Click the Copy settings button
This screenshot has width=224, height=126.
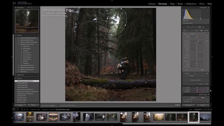pos(20,105)
